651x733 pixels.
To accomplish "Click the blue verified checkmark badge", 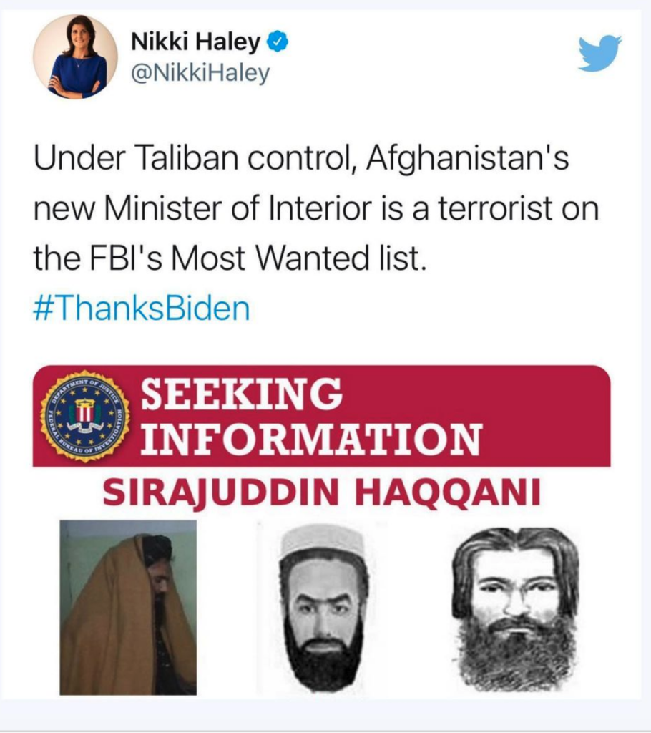I will (x=277, y=42).
